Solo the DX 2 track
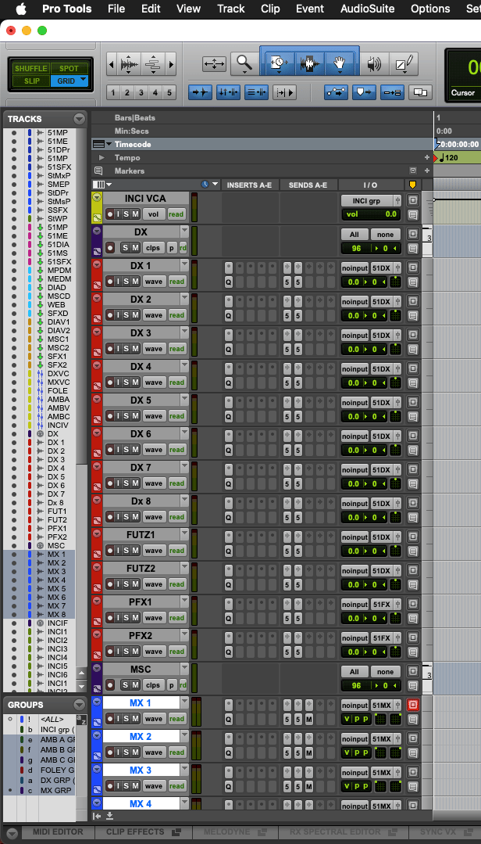 [x=126, y=315]
